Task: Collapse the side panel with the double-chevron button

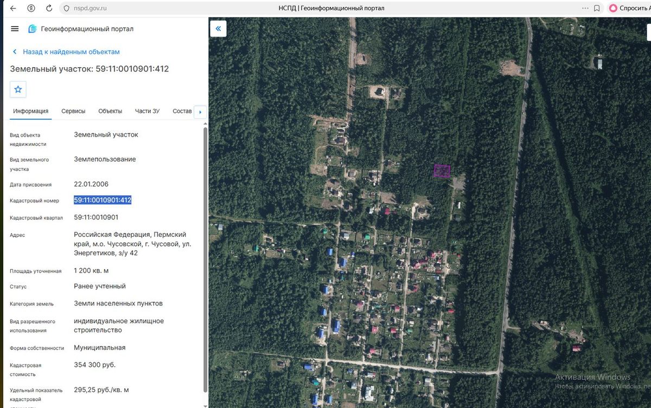Action: (218, 29)
